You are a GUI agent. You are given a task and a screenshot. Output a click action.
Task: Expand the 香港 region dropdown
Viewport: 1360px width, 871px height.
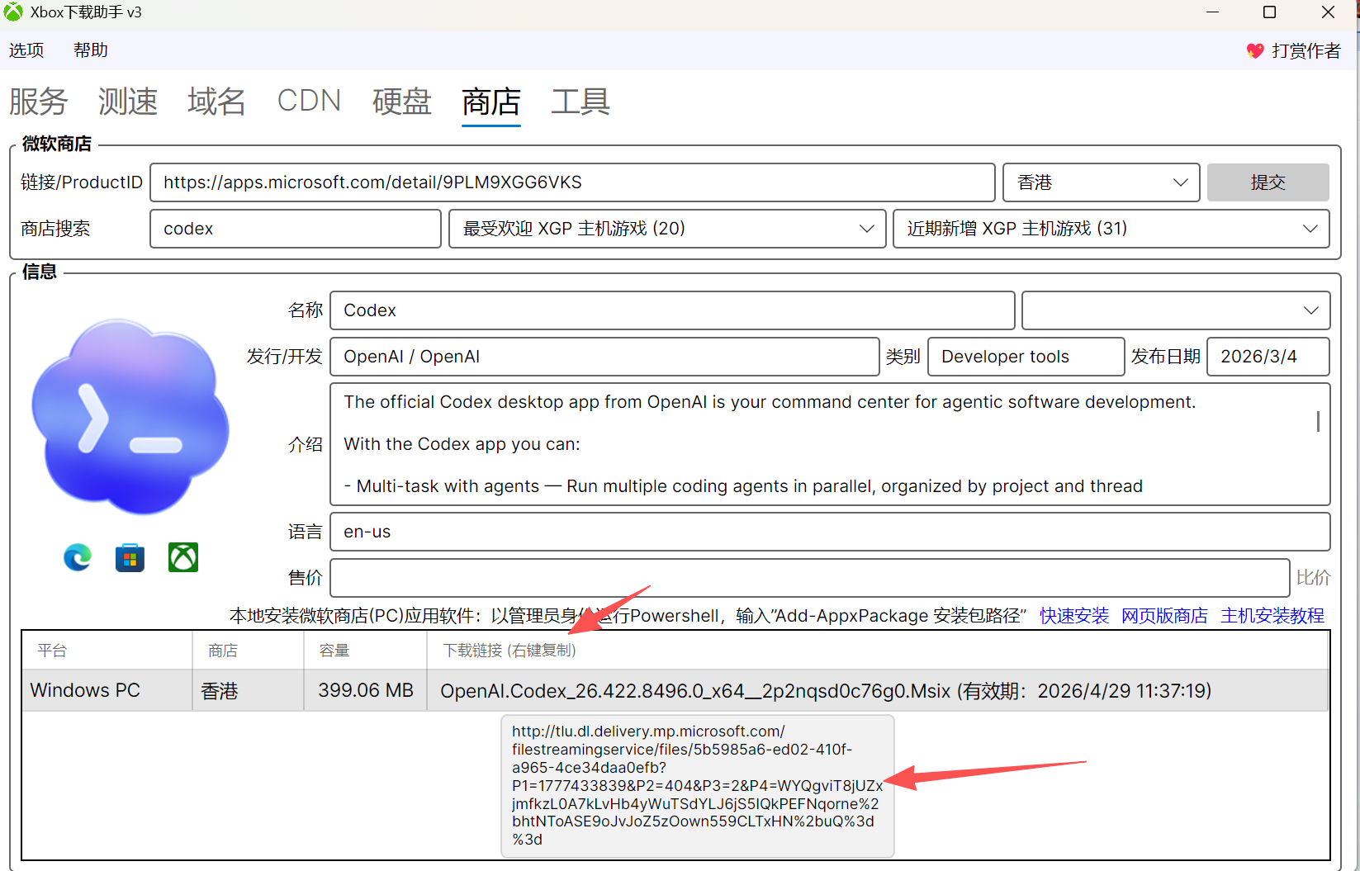tap(1102, 182)
